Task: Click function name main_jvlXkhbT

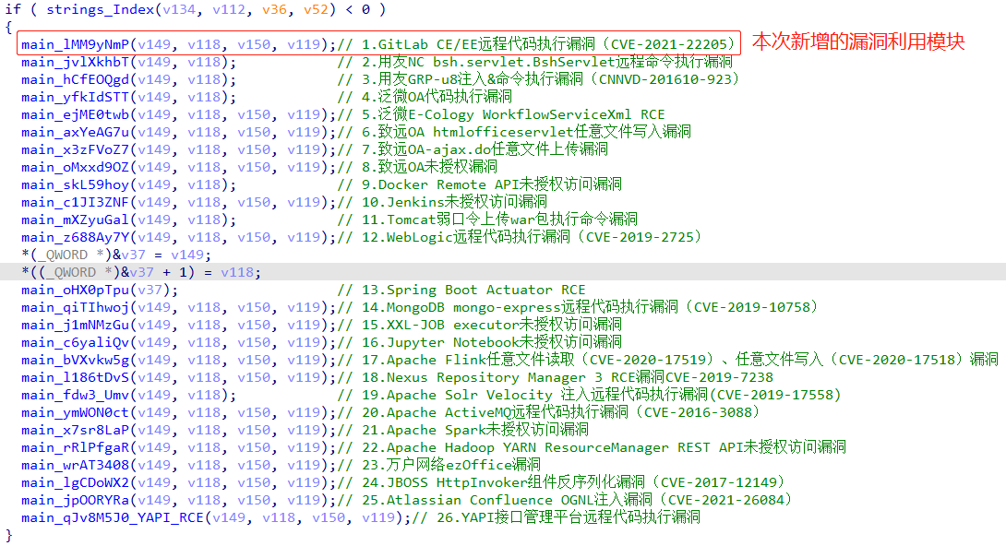Action: (x=75, y=62)
